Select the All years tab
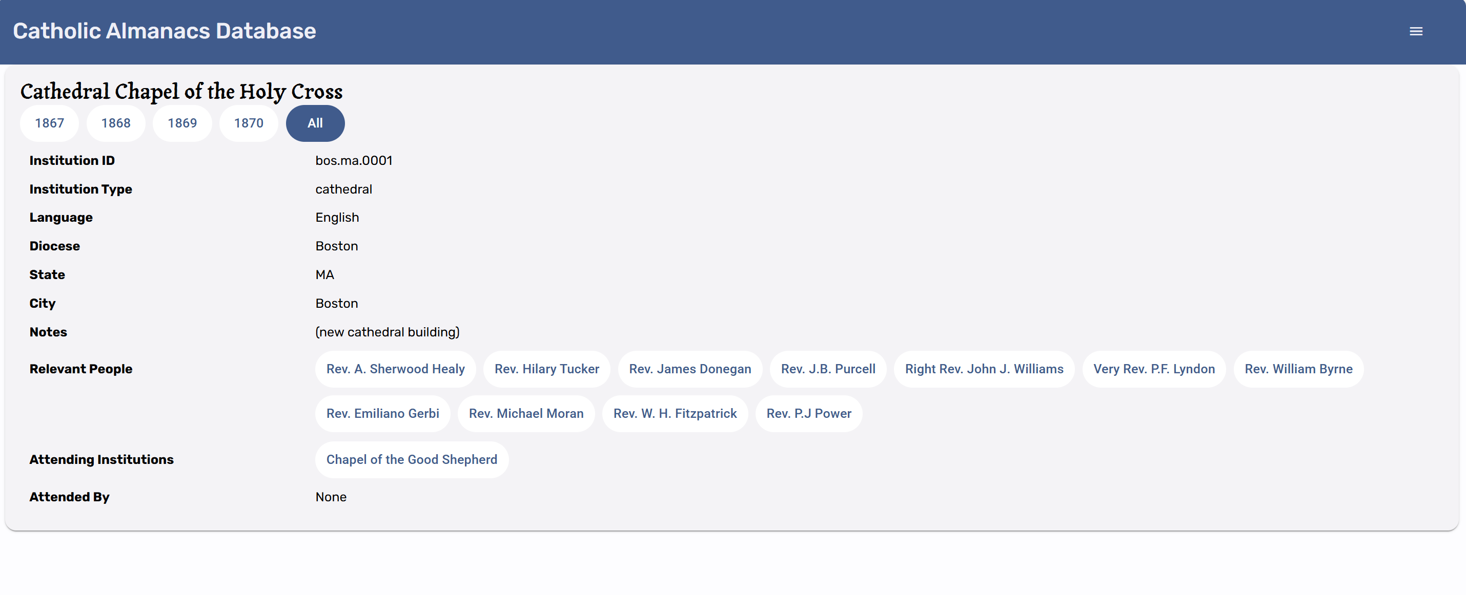Viewport: 1466px width, 595px height. 315,123
